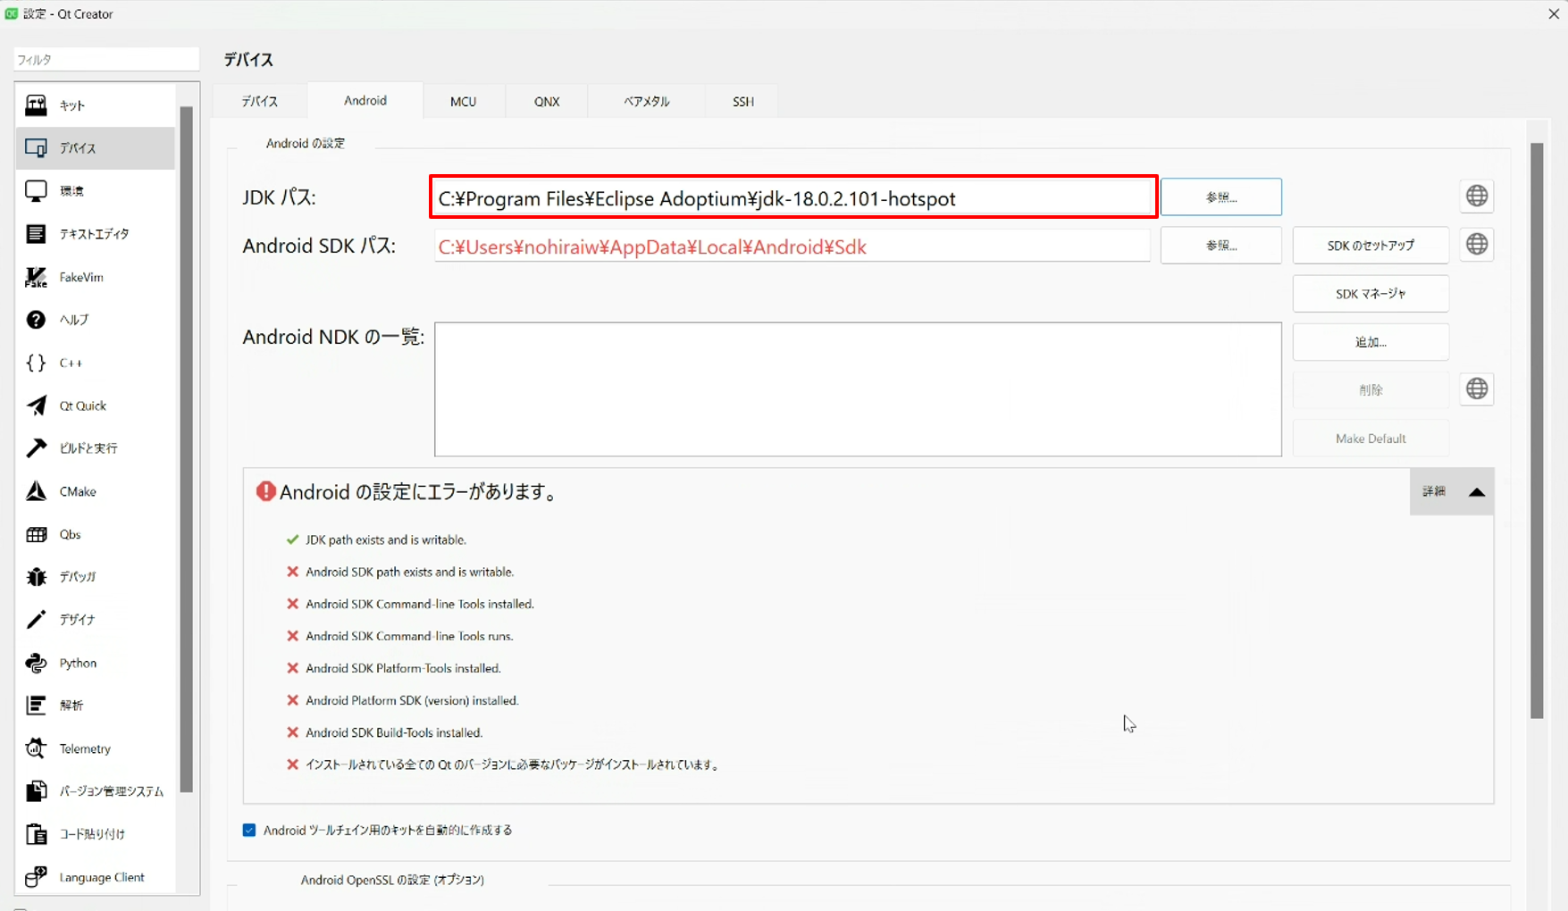
Task: Click the settings category list vertical scrollbar
Action: 186,447
